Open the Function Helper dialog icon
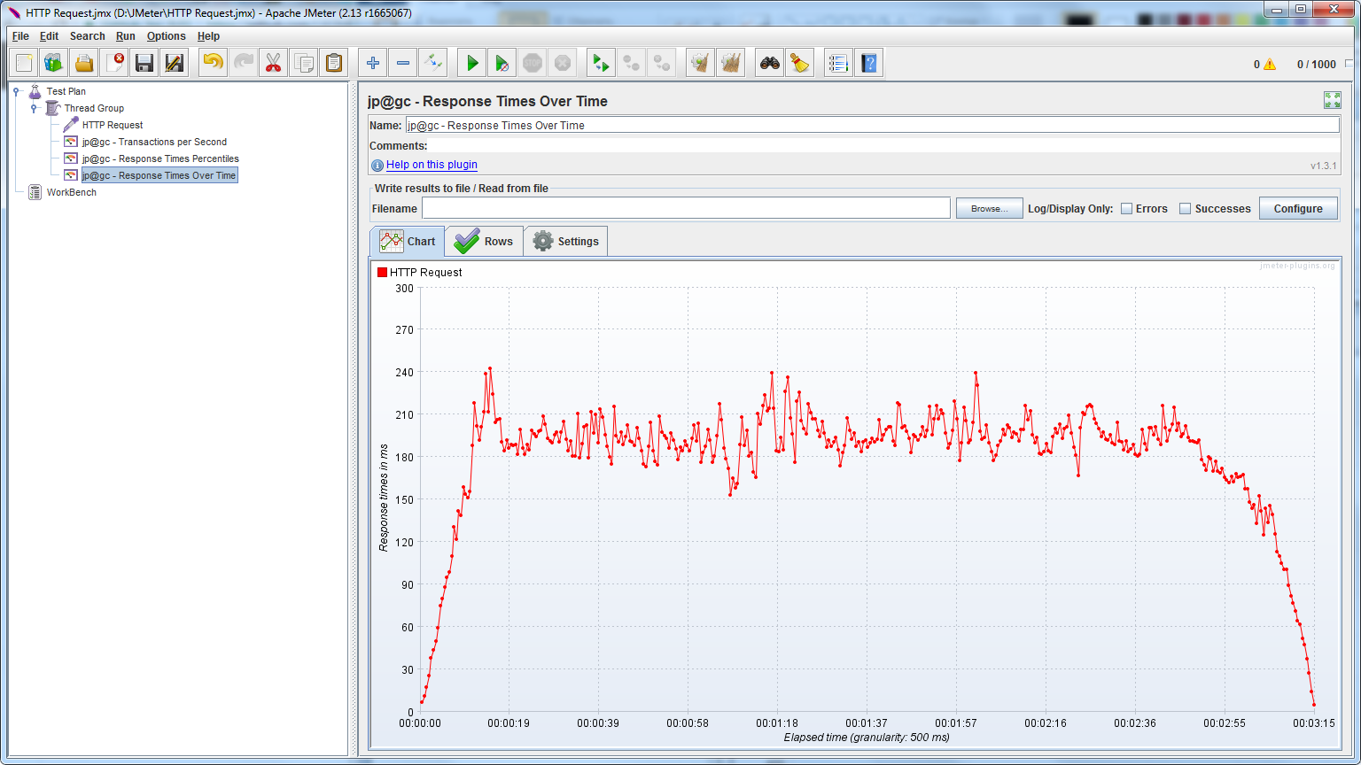This screenshot has width=1361, height=765. (838, 63)
